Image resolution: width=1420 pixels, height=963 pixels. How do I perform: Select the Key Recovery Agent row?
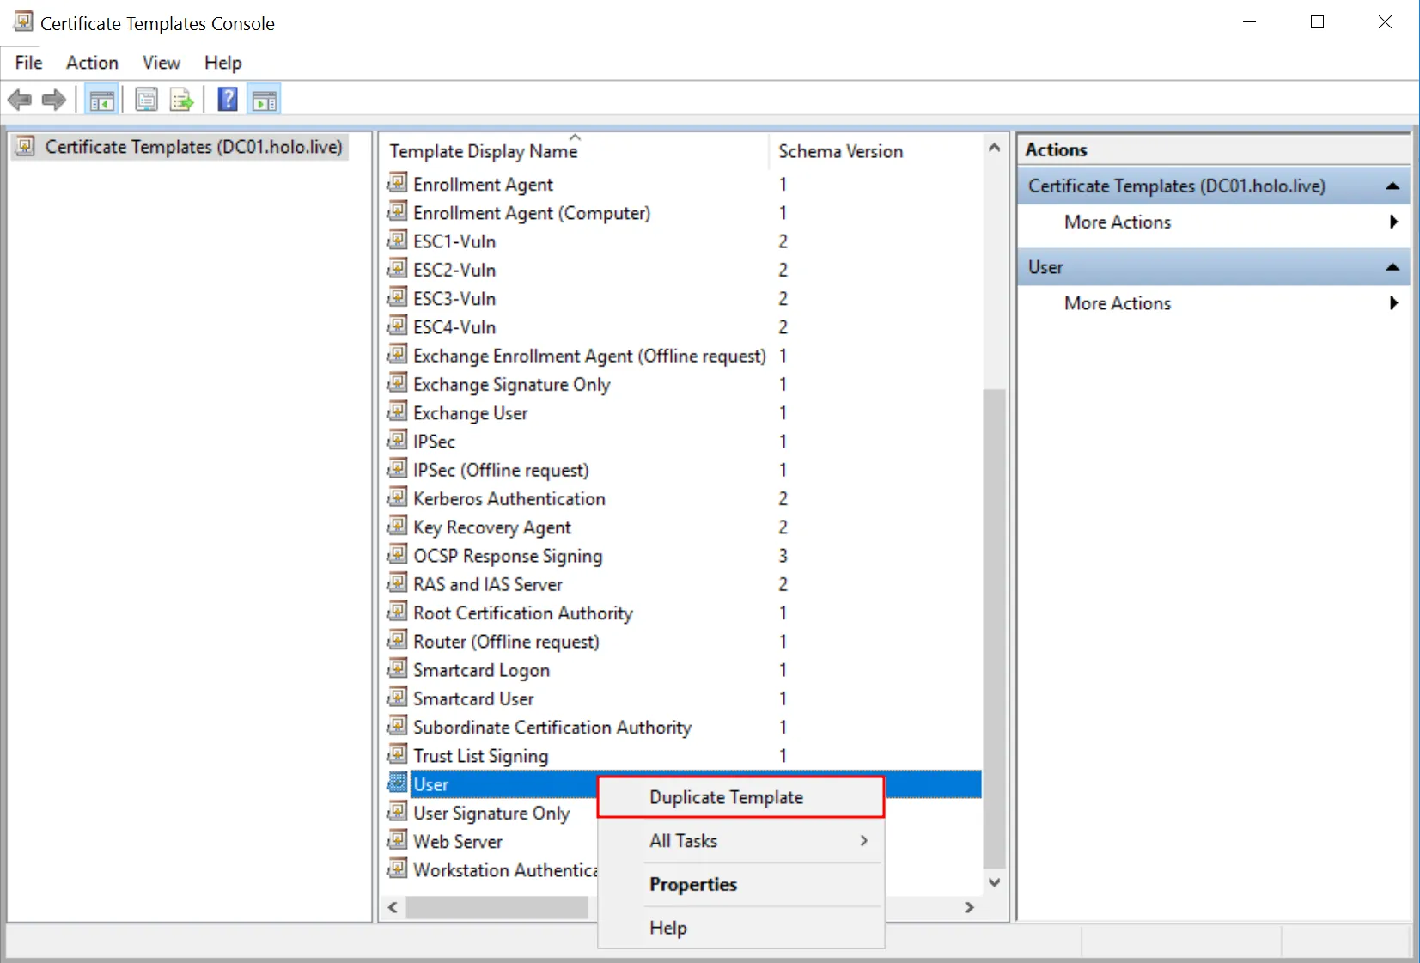click(x=683, y=527)
